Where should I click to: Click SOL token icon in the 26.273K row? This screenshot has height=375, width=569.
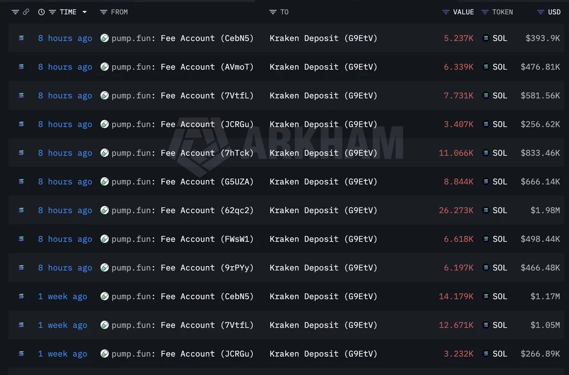click(x=486, y=210)
